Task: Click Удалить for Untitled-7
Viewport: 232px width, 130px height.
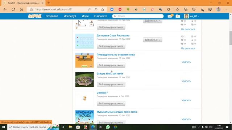Action: click(x=186, y=100)
